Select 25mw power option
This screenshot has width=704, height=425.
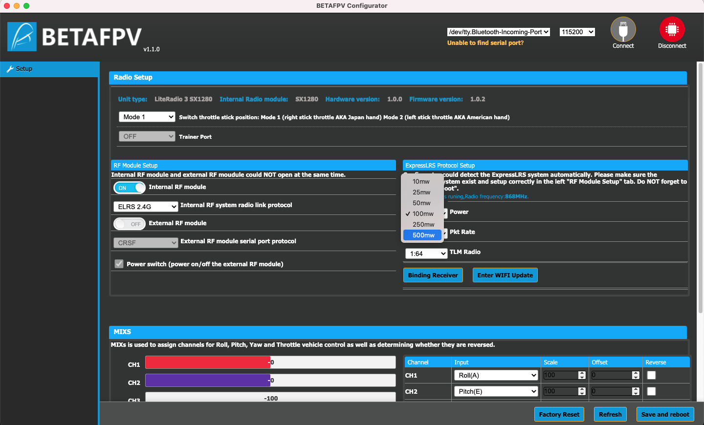tap(422, 192)
